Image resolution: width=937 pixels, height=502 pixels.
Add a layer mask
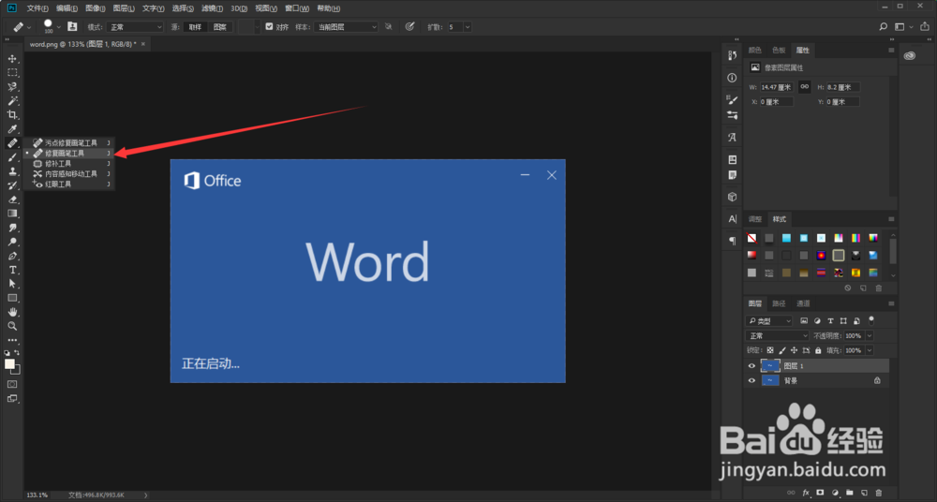820,493
